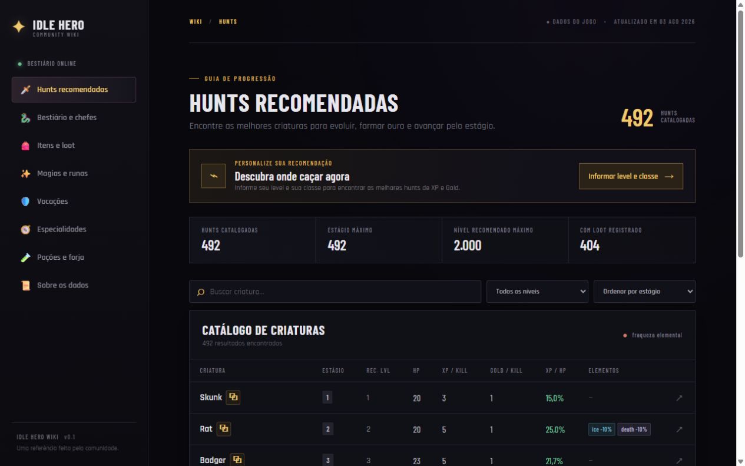This screenshot has width=745, height=466.
Task: Click the Badger creature name
Action: [x=213, y=460]
